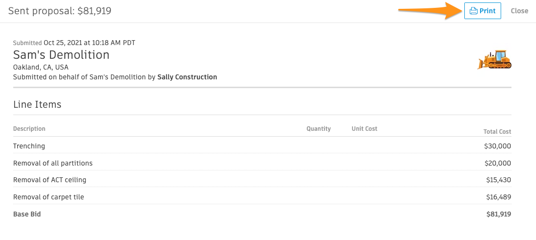Click the Sally Construction name
This screenshot has height=240, width=536.
point(187,77)
